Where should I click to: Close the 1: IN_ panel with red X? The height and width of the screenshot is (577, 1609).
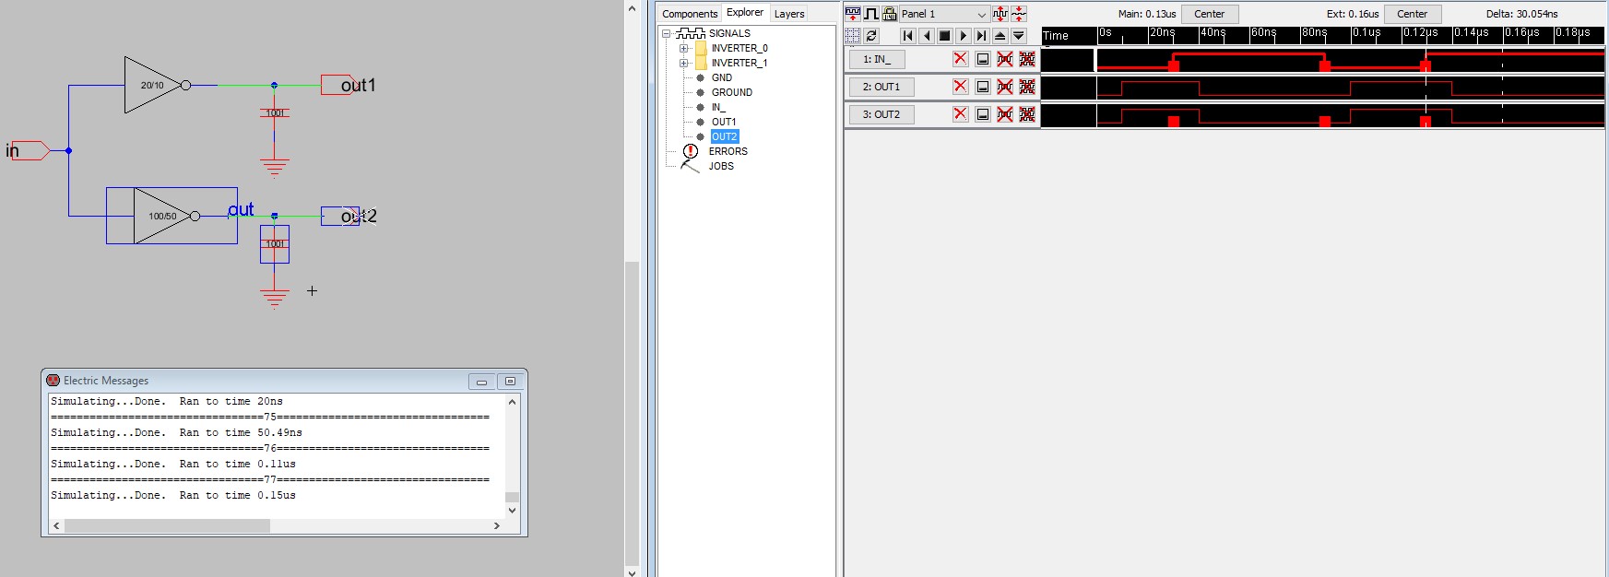coord(960,59)
